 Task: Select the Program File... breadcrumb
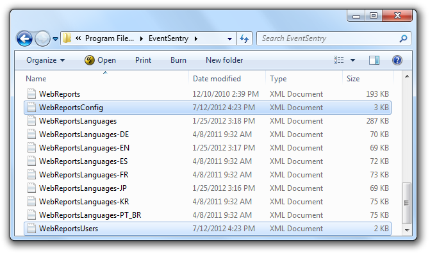pyautogui.click(x=110, y=38)
